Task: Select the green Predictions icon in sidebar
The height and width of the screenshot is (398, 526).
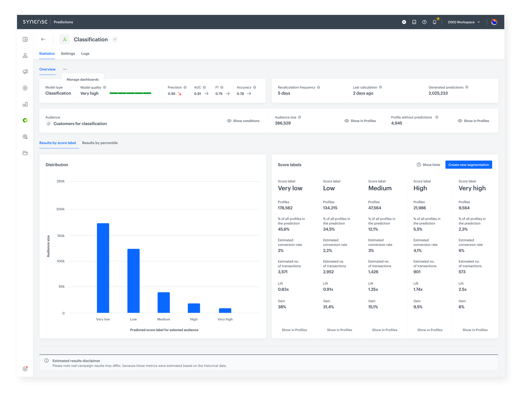Action: pyautogui.click(x=25, y=120)
